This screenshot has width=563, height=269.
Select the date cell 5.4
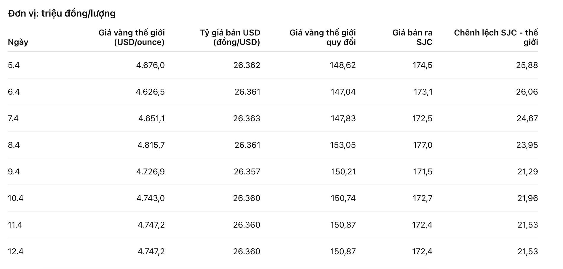pos(14,65)
